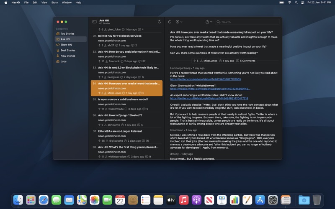
Task: Expand the compass button dropdown arrow
Action: (x=181, y=22)
